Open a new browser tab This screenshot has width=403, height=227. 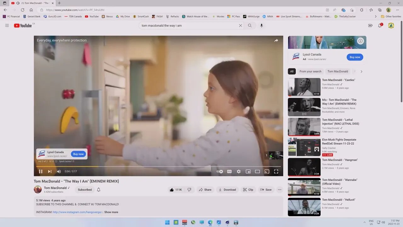(59, 3)
